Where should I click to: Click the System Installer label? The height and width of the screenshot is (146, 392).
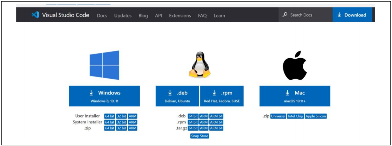[87, 122]
